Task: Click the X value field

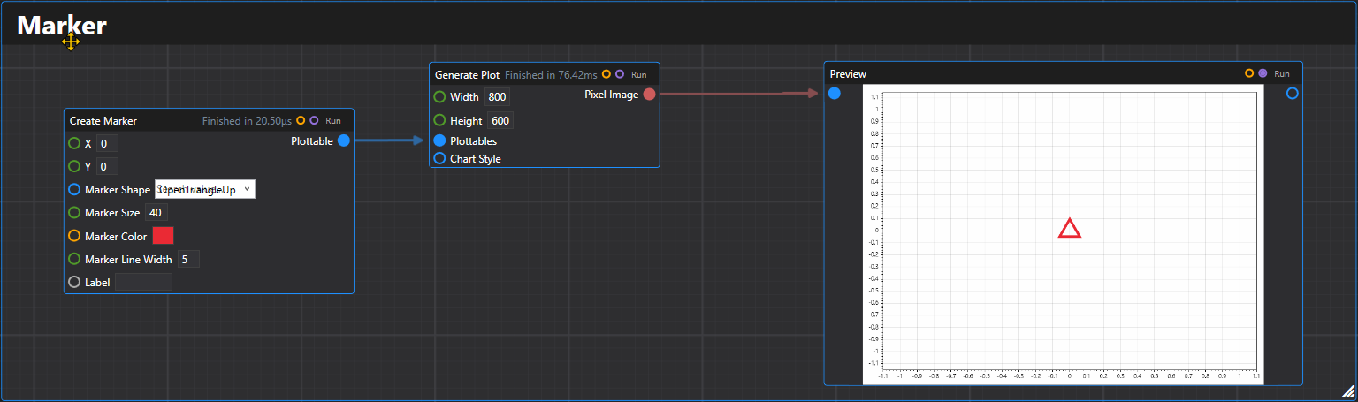Action: point(107,143)
